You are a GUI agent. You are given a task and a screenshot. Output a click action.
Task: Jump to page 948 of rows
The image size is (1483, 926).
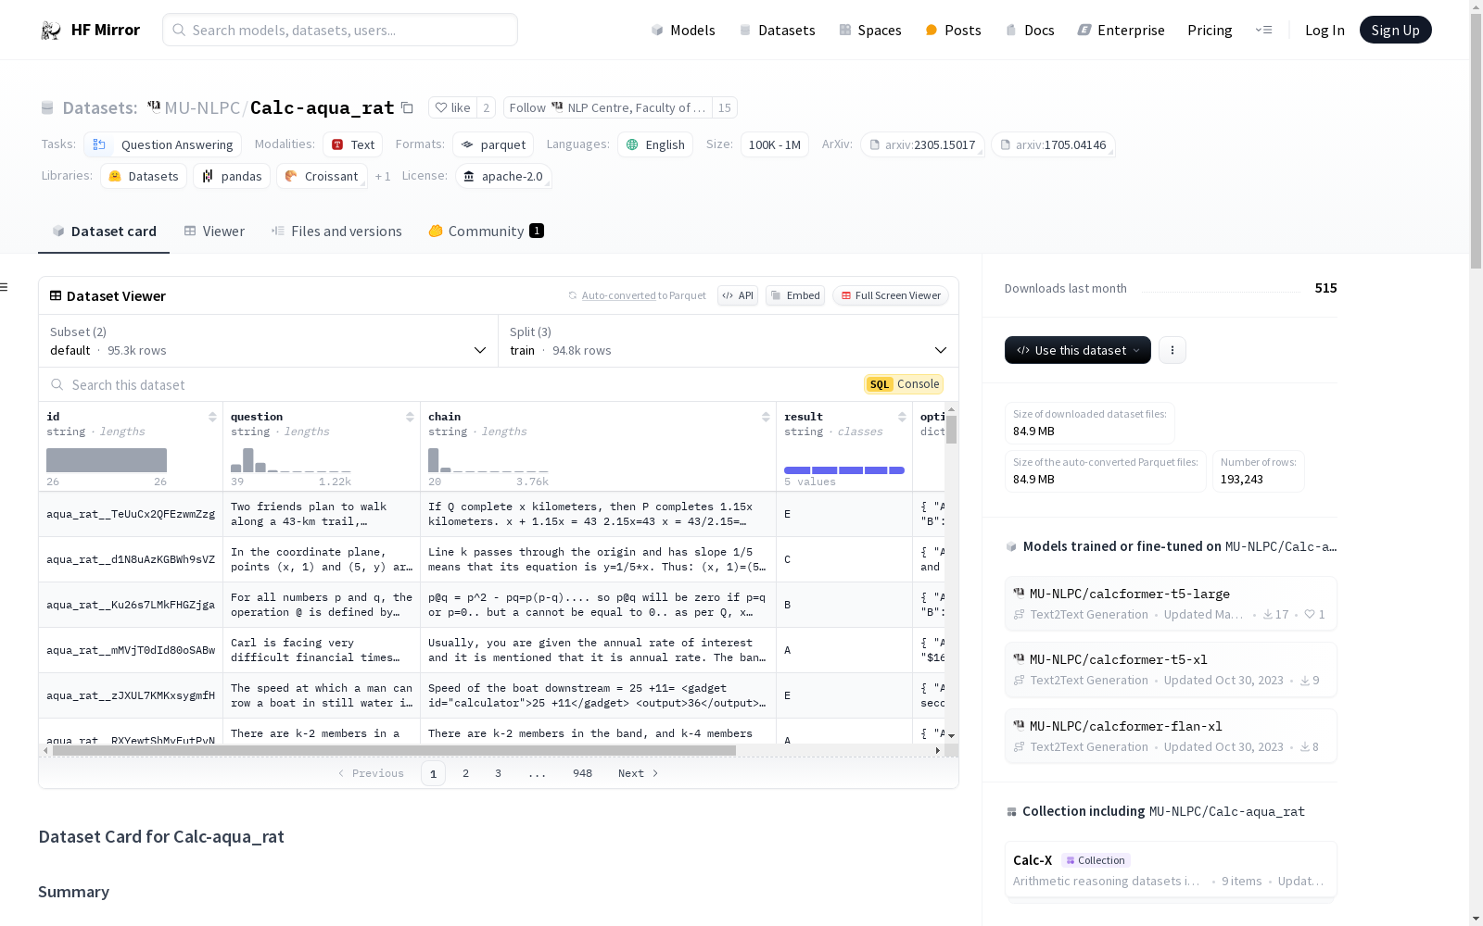582,773
